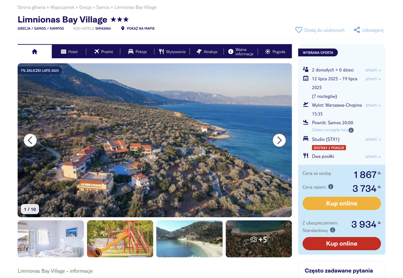This screenshot has width=403, height=278.
Task: Click the yellow Kup online button
Action: pyautogui.click(x=342, y=204)
